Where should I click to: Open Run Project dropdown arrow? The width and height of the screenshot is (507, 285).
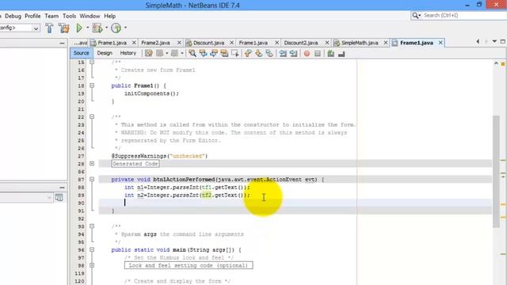[87, 28]
